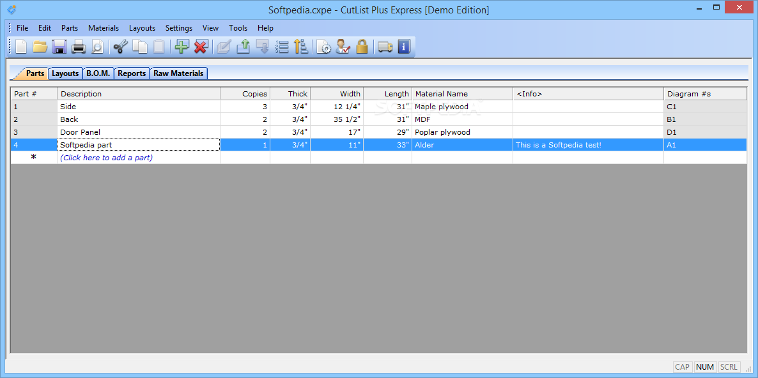Add a part with green plus icon

182,47
